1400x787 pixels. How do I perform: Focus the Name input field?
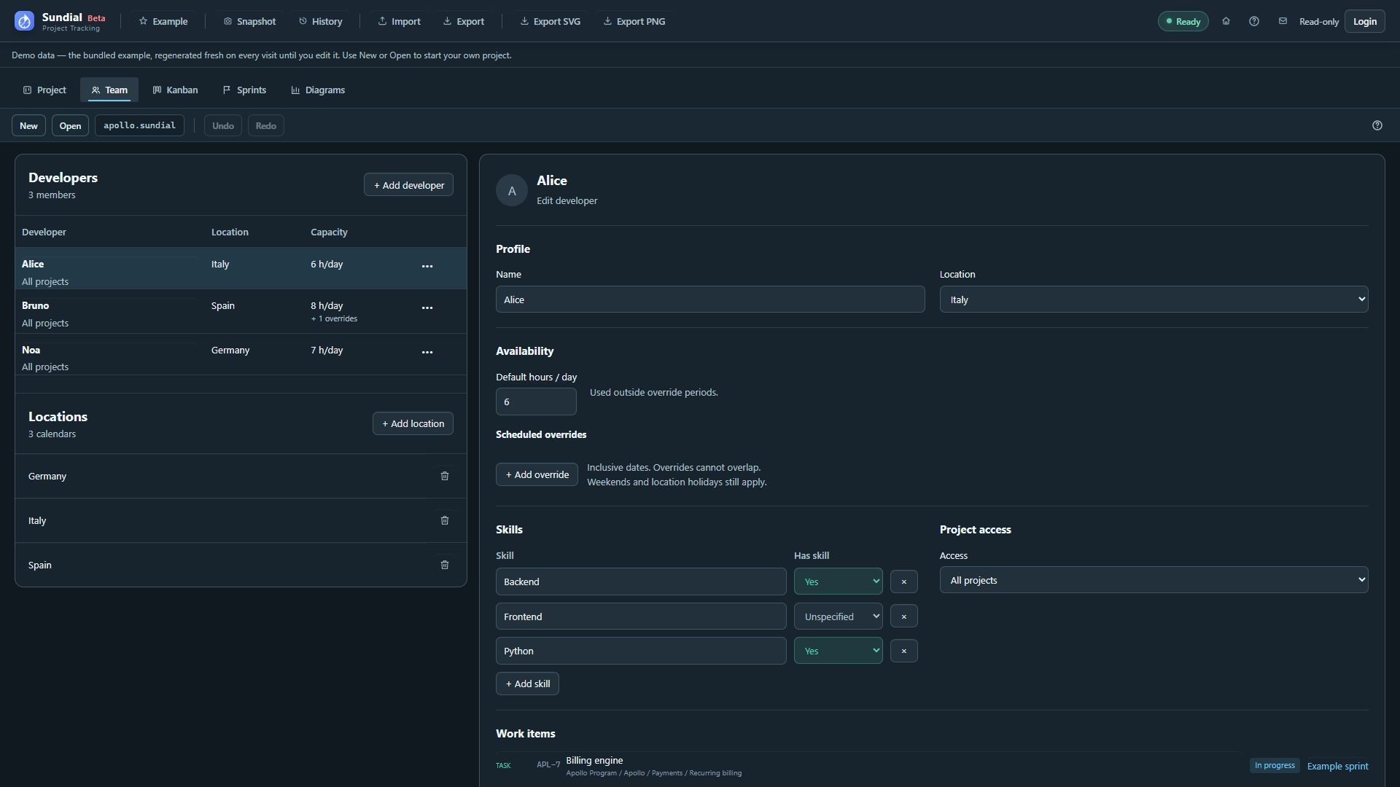[x=710, y=299]
